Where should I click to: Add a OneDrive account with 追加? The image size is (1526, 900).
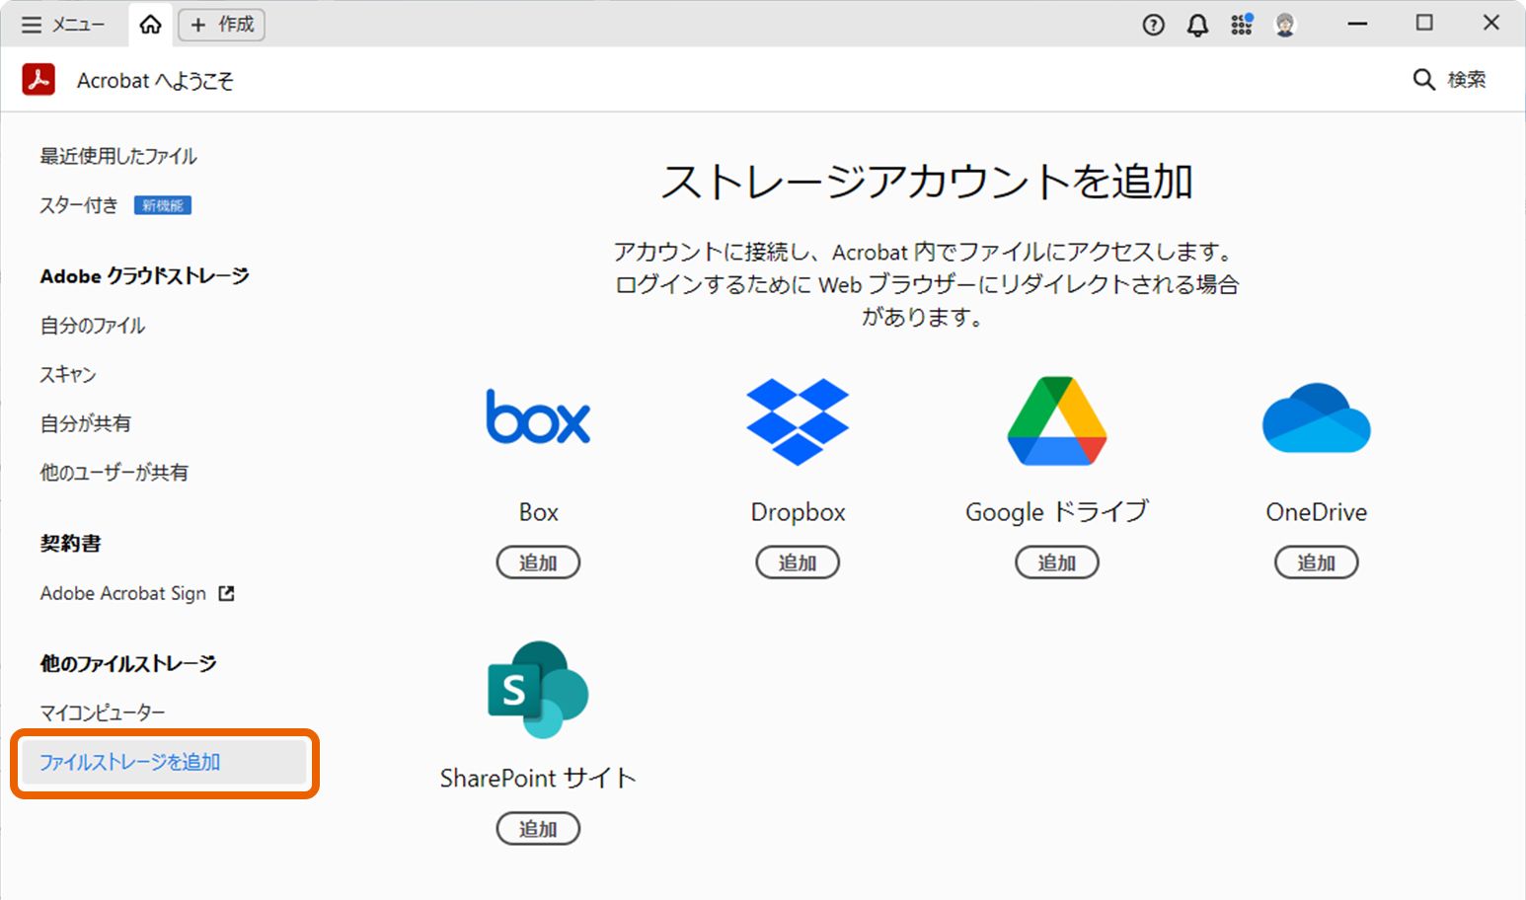tap(1317, 562)
